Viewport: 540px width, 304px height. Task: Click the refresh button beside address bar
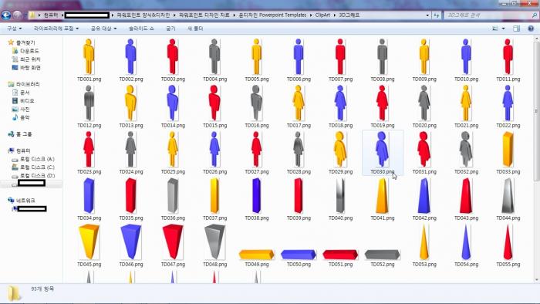[437, 15]
